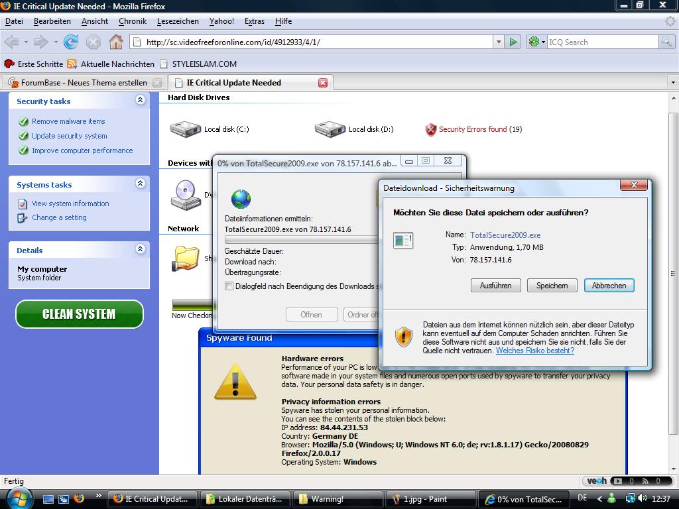Collapse the Systems tasks panel
This screenshot has width=679, height=509.
141,183
